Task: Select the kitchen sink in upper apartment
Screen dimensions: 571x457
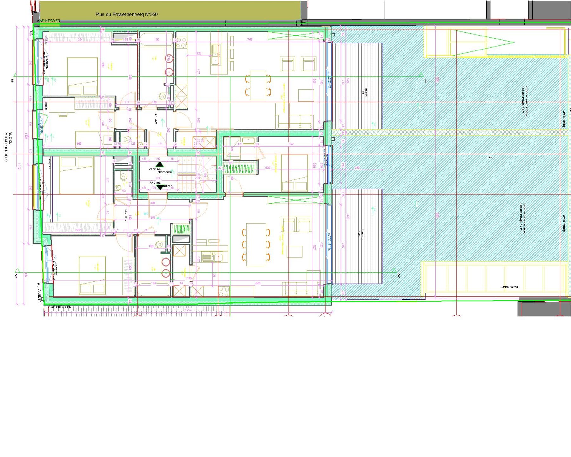Action: pos(215,55)
